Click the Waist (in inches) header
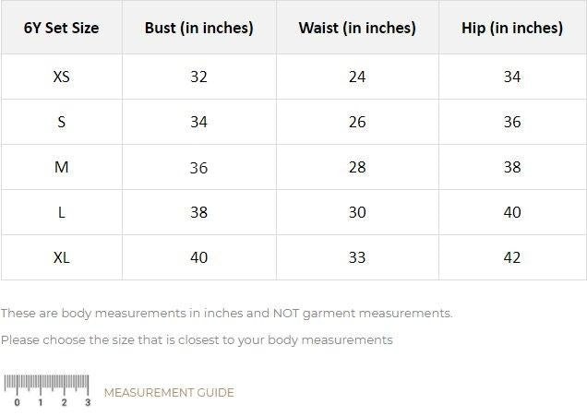This screenshot has width=587, height=416. [x=357, y=28]
